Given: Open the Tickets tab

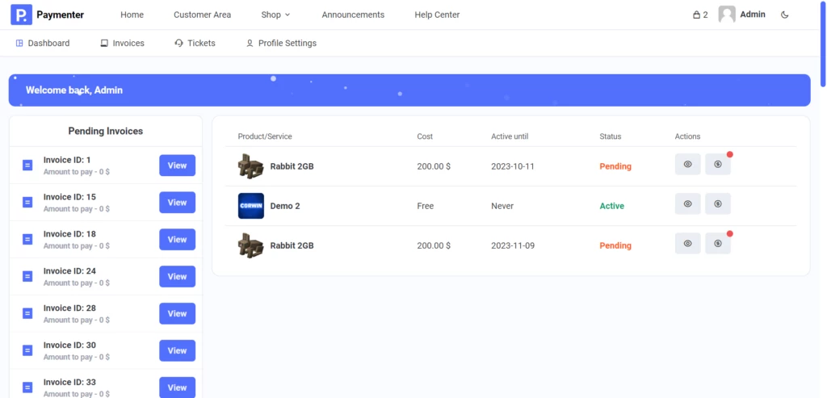Looking at the screenshot, I should [195, 43].
